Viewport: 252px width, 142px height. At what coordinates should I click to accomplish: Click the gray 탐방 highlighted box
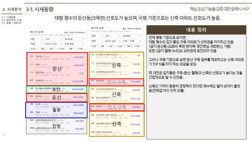pyautogui.click(x=57, y=126)
